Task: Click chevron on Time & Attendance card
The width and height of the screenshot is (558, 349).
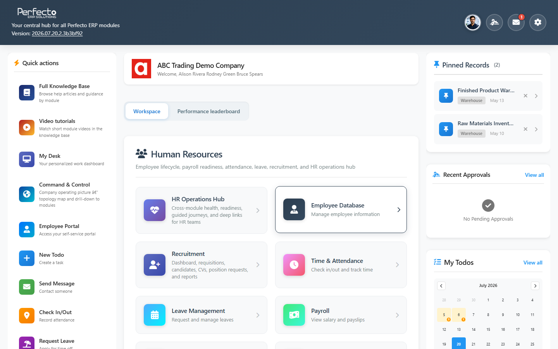Action: (x=397, y=265)
